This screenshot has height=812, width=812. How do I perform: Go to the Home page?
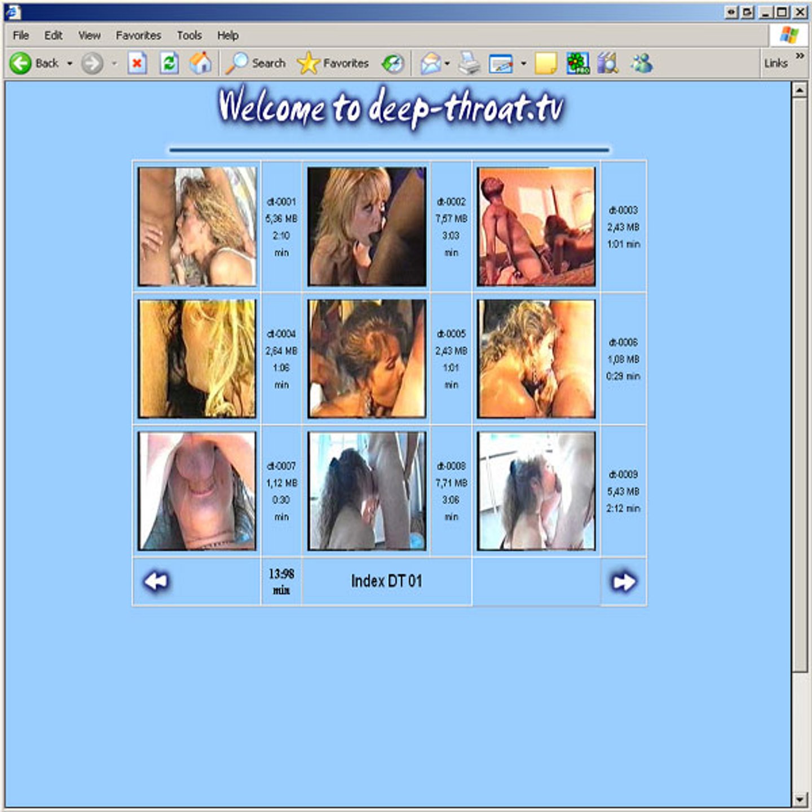pos(200,63)
